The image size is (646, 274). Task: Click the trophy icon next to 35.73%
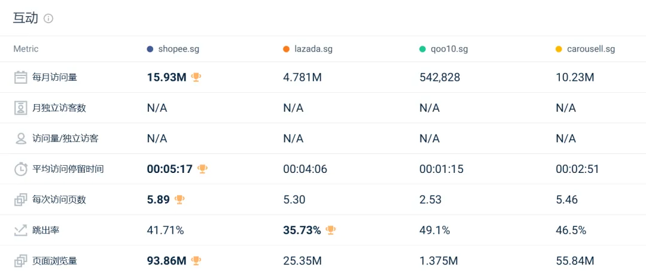330,230
